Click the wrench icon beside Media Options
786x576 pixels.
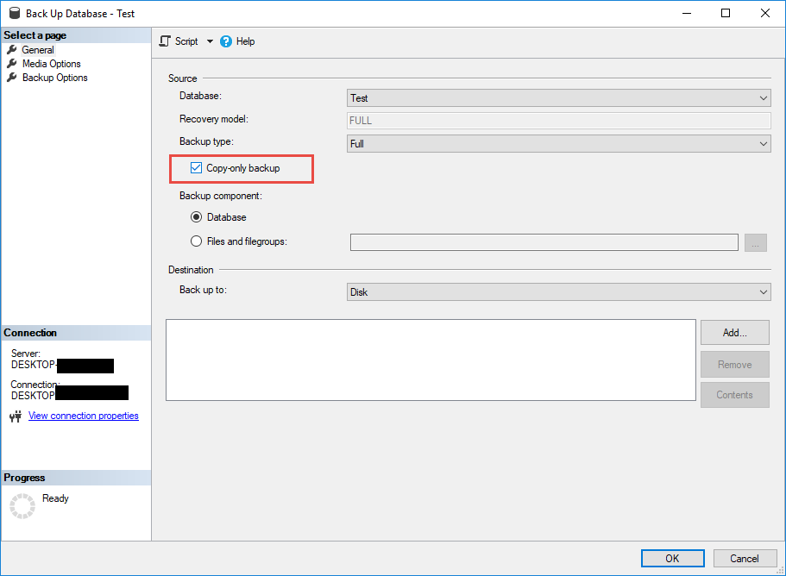pos(12,64)
